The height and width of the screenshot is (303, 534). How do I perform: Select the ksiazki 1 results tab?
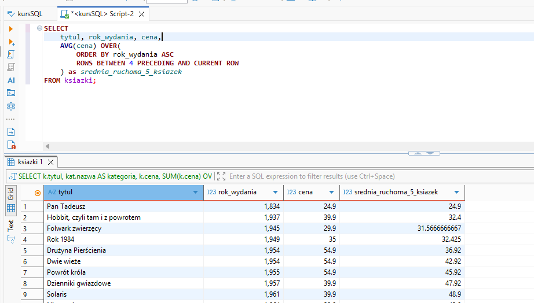click(29, 162)
